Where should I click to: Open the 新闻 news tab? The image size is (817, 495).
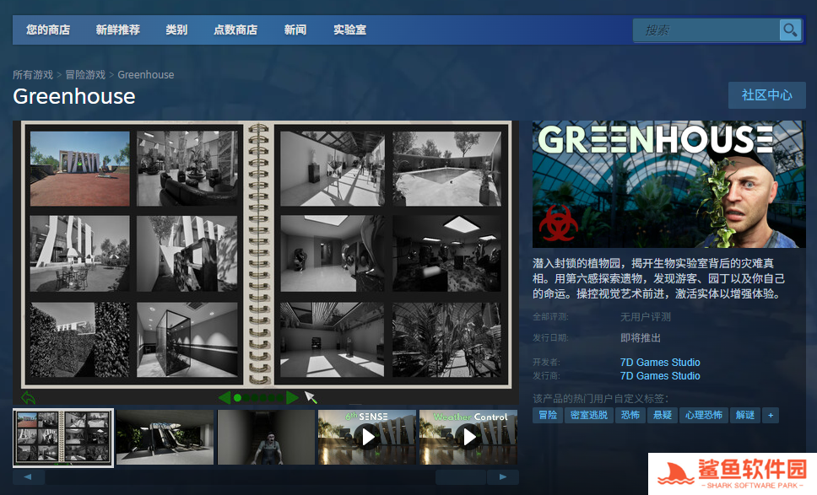295,30
